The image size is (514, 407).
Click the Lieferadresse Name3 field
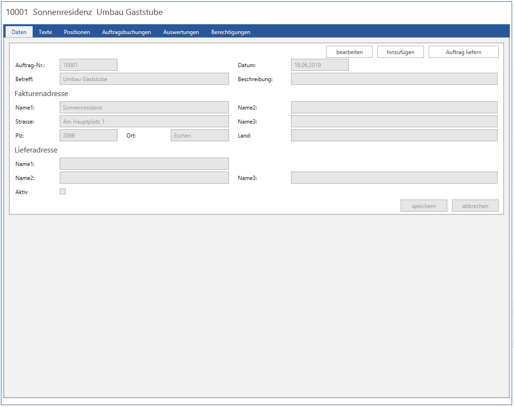click(394, 178)
